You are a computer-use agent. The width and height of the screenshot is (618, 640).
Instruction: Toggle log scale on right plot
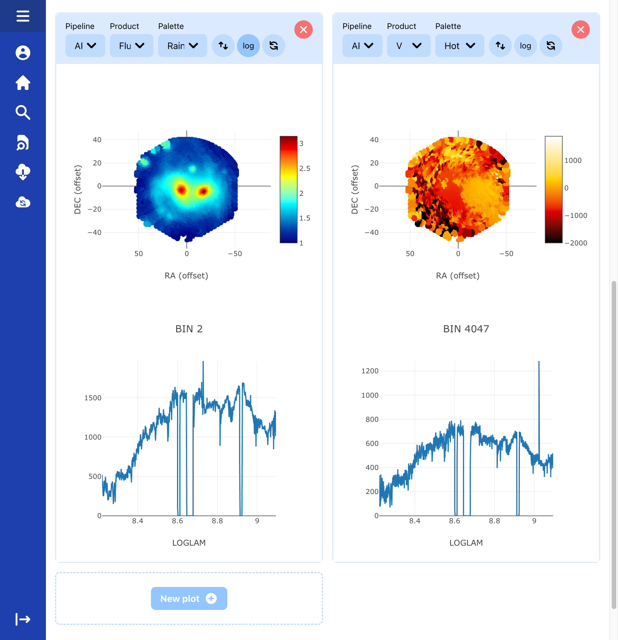pos(525,46)
